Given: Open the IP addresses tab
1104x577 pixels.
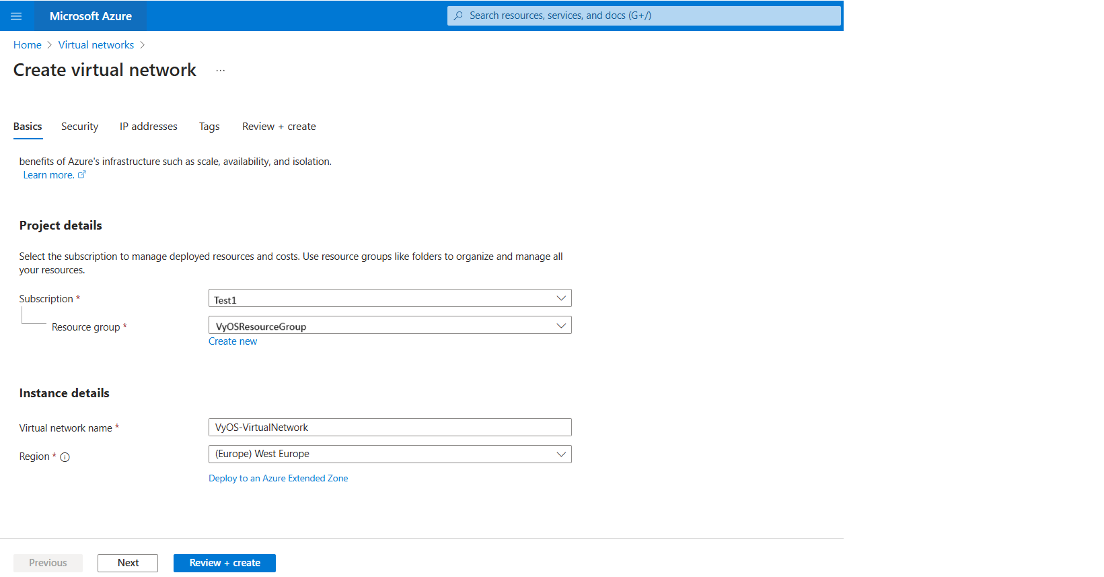Looking at the screenshot, I should [148, 127].
